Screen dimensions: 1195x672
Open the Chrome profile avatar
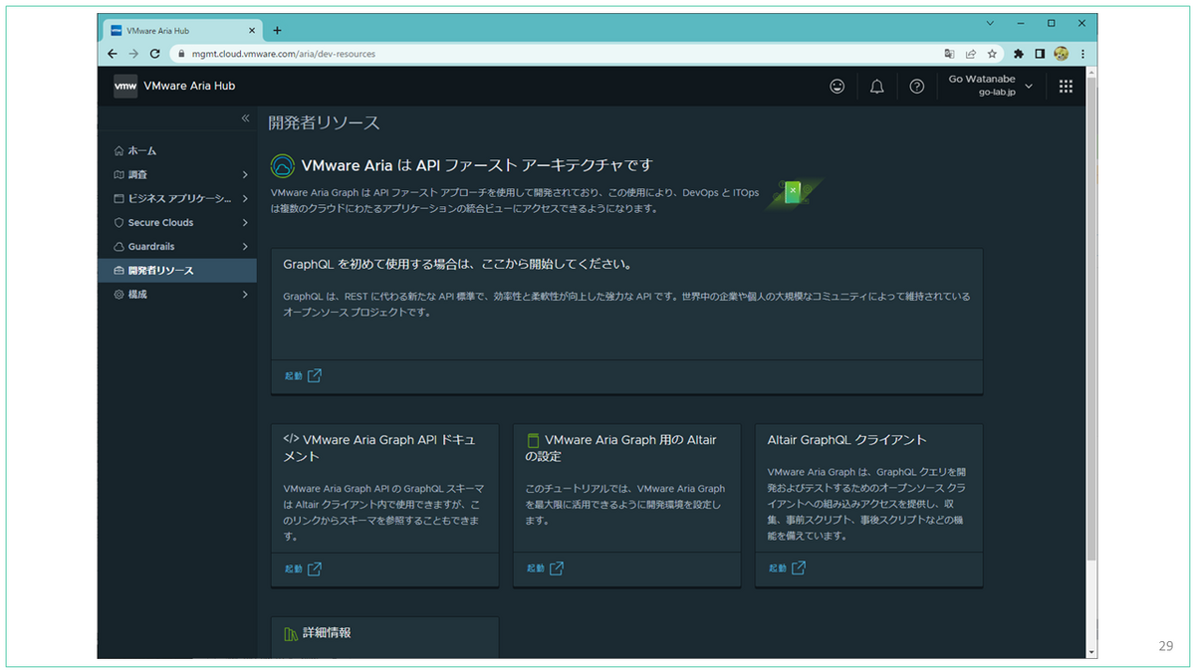point(1061,54)
